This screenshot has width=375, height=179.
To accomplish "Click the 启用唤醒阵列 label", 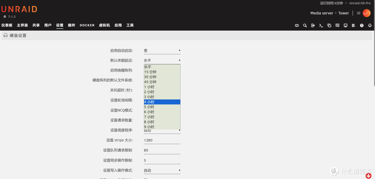I will click(x=122, y=70).
